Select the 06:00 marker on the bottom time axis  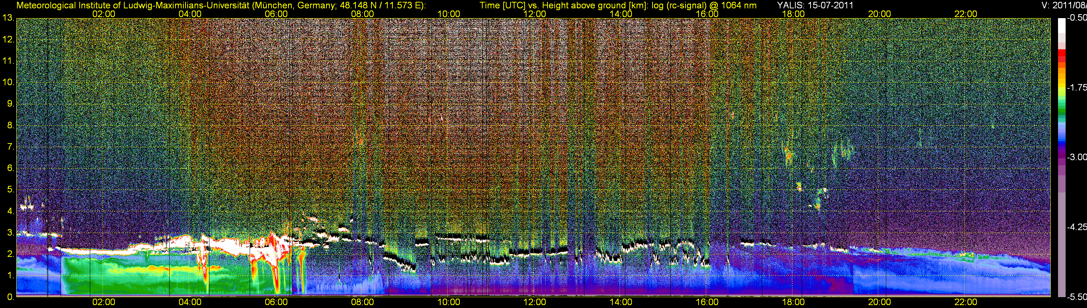(276, 302)
